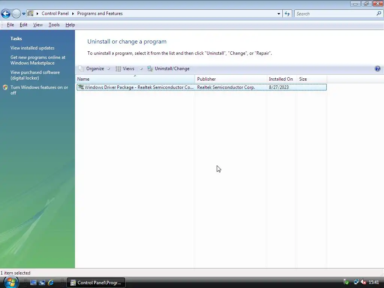Click Switch between windows quick launch icon
384x288 pixels.
point(42,283)
